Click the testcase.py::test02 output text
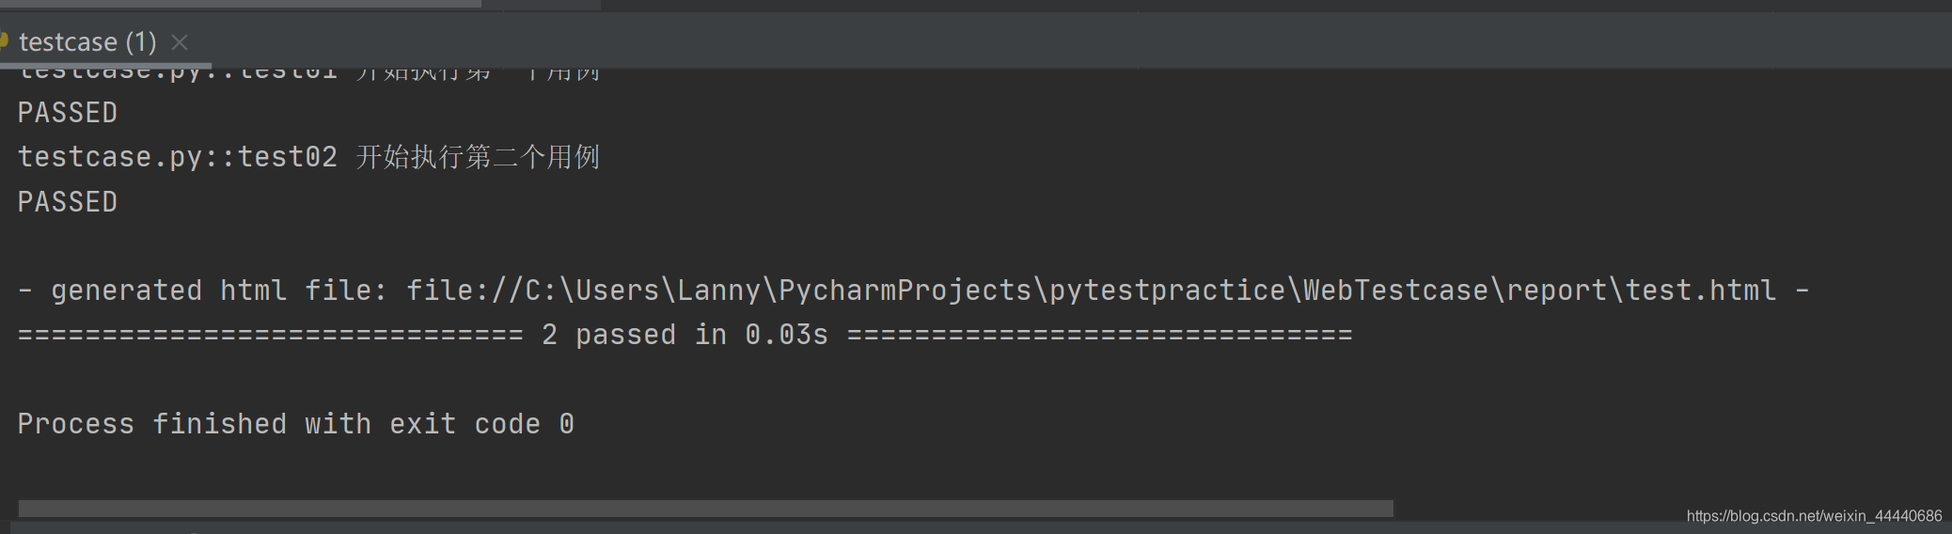This screenshot has width=1952, height=534. click(x=178, y=157)
